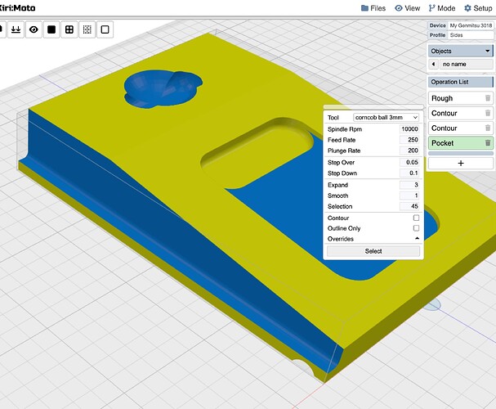Open the Setup menu
Viewport: 496px width, 409px height.
point(478,8)
